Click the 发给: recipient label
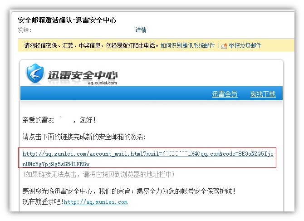The image size is (304, 221). (25, 30)
